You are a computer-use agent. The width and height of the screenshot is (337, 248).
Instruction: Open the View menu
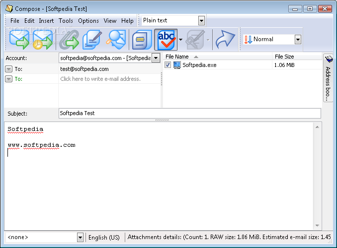click(110, 21)
